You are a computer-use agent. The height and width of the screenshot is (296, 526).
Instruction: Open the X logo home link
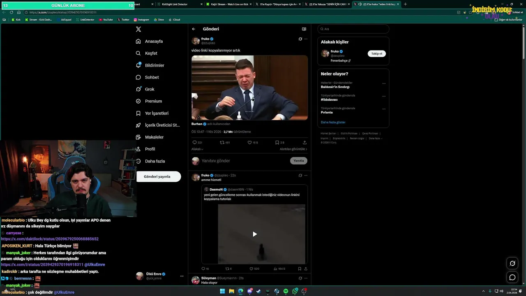[x=138, y=29]
